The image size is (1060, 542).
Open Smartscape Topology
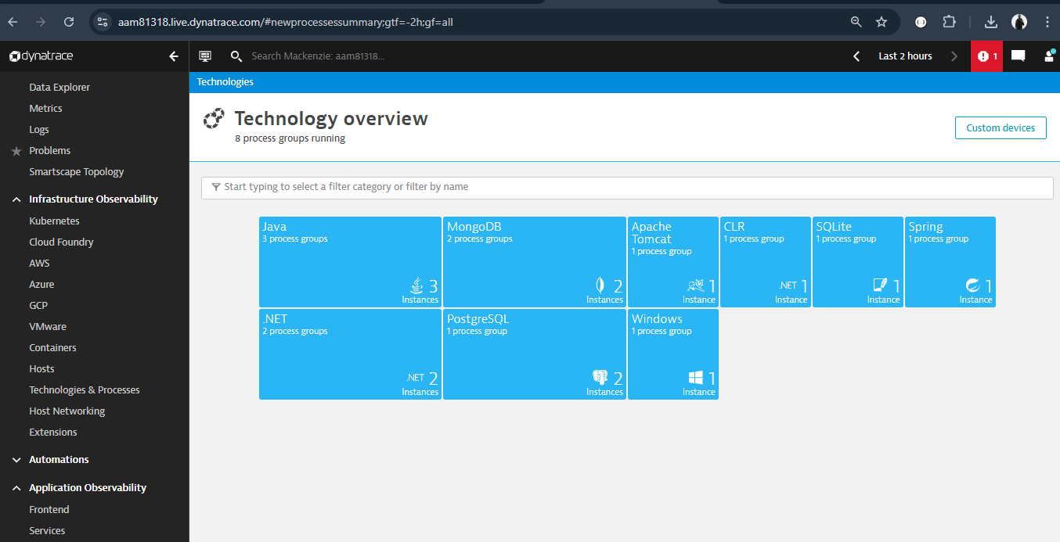(x=77, y=172)
